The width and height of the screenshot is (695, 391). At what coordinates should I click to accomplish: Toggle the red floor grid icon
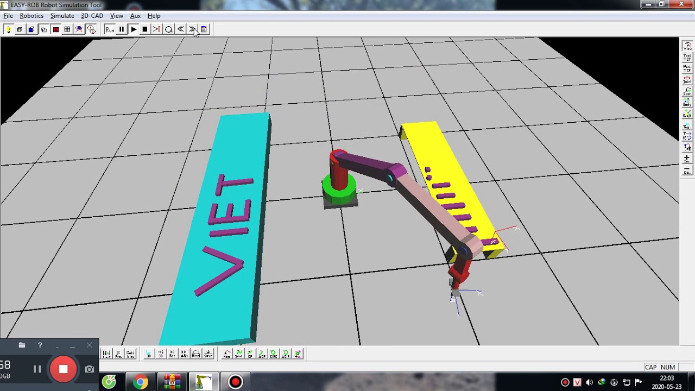pos(55,29)
